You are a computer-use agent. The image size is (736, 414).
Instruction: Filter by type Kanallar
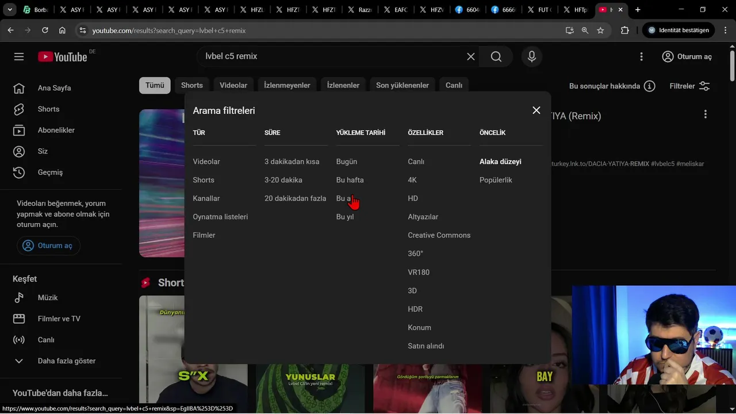coord(206,198)
